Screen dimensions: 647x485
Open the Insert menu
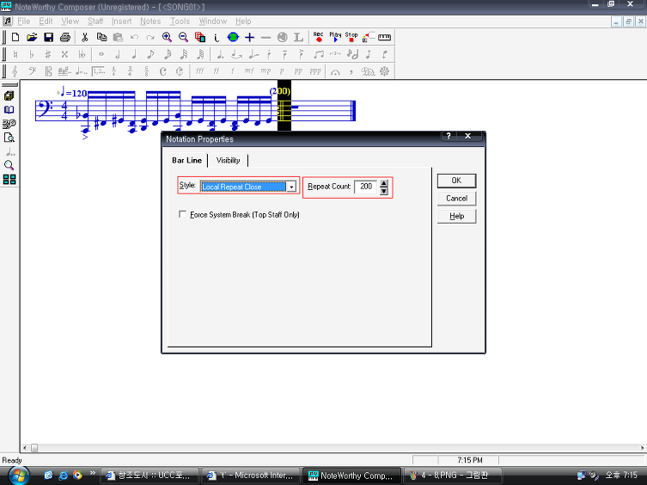(121, 21)
